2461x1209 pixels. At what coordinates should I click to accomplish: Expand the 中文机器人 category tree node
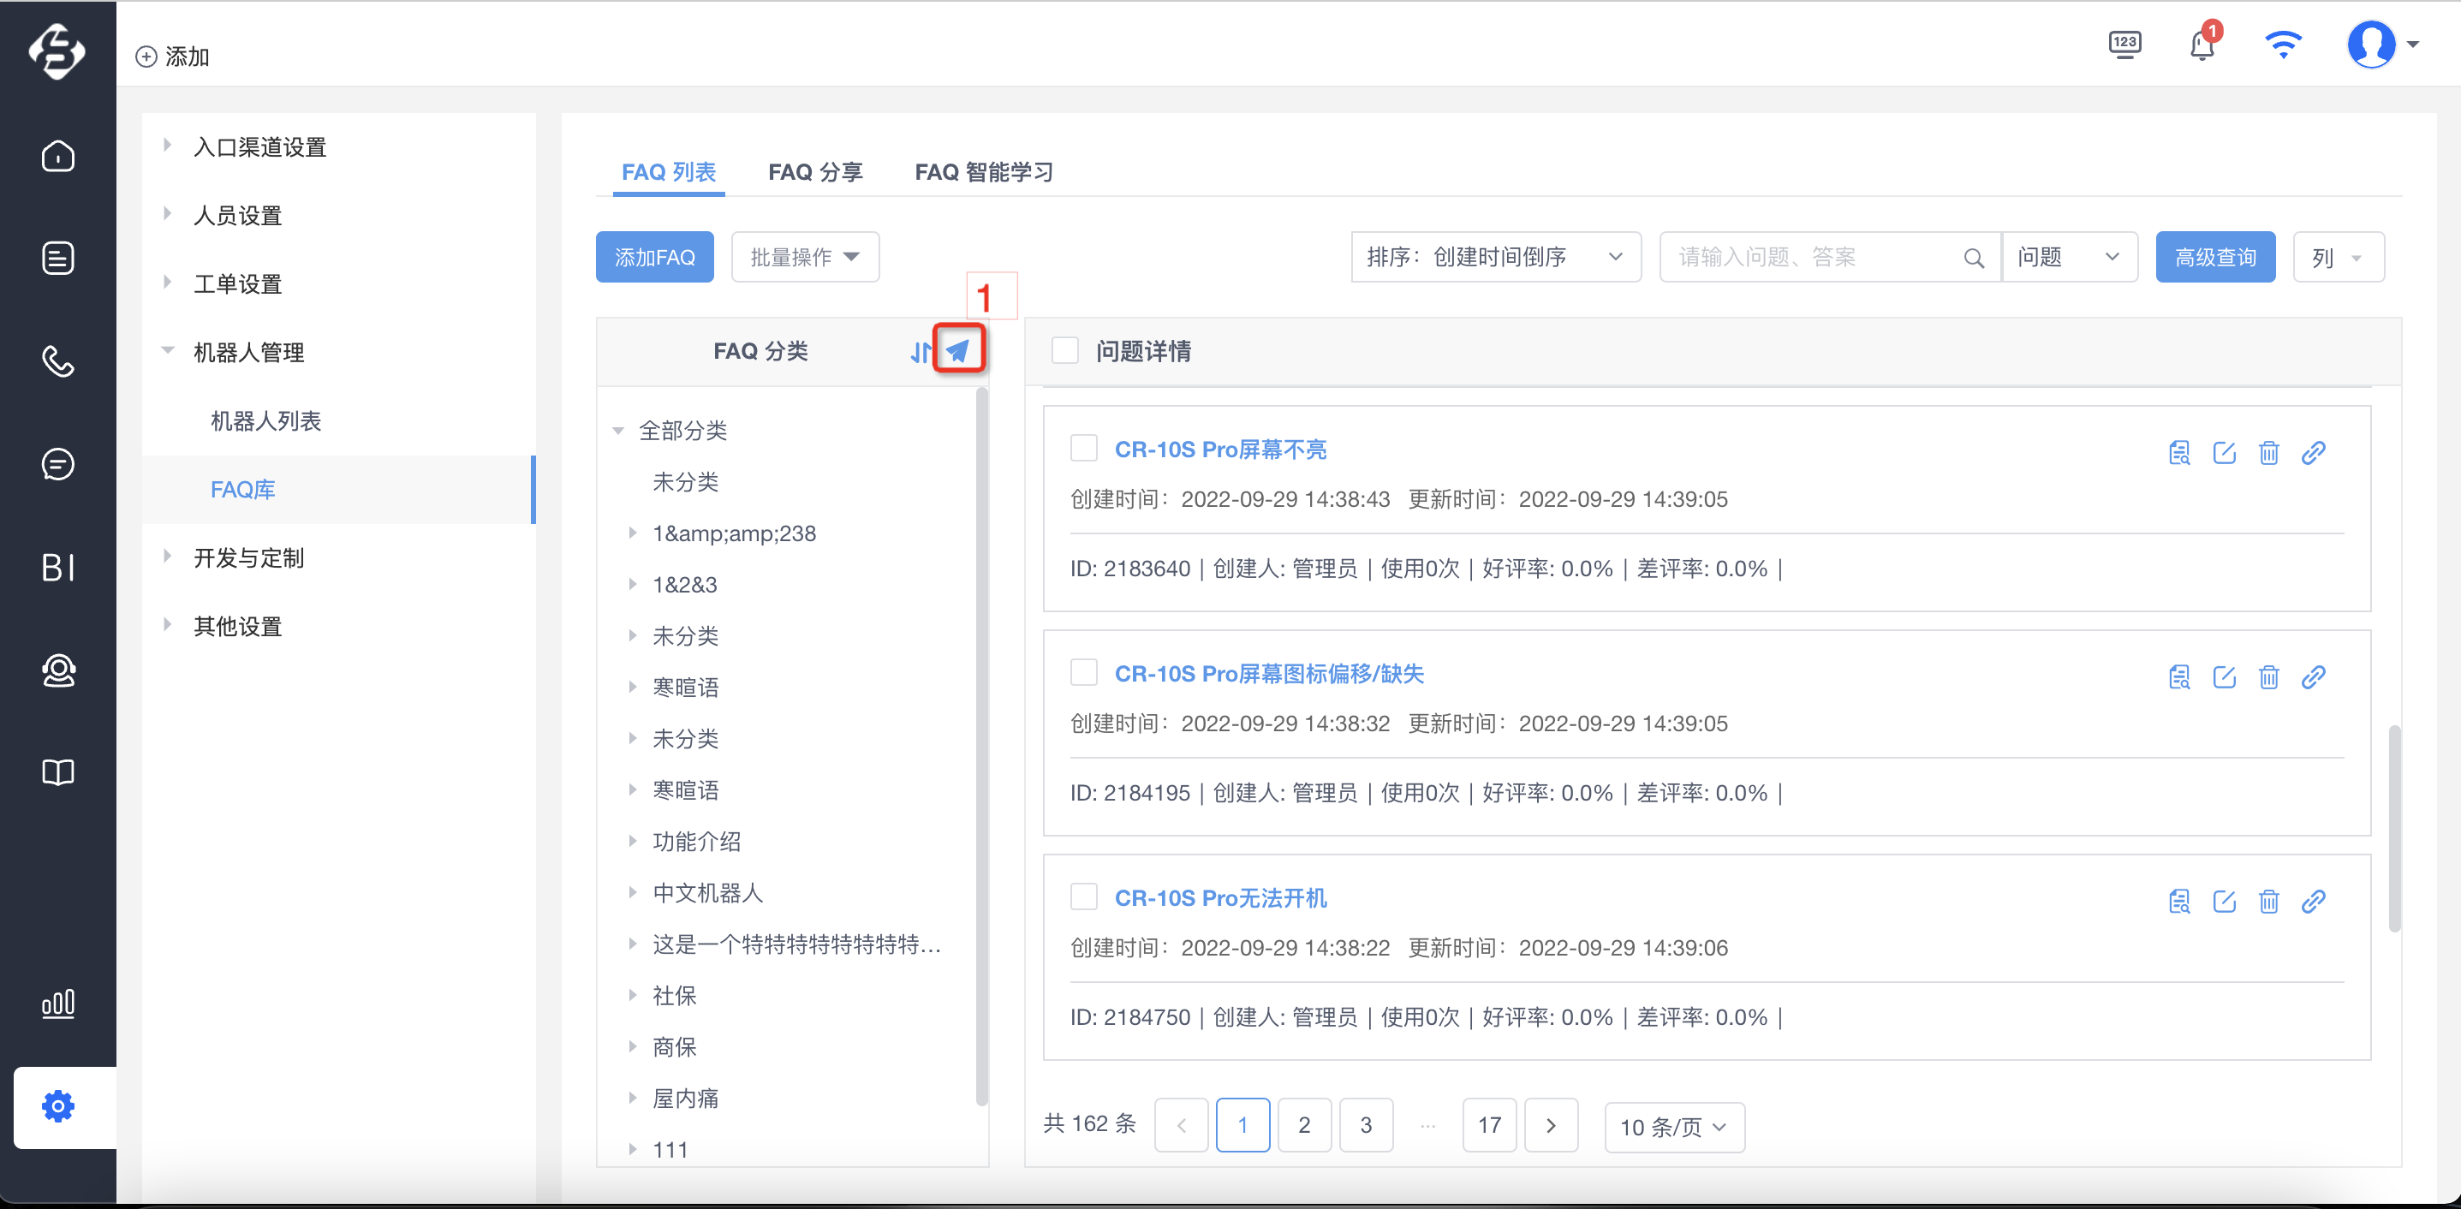tap(633, 892)
